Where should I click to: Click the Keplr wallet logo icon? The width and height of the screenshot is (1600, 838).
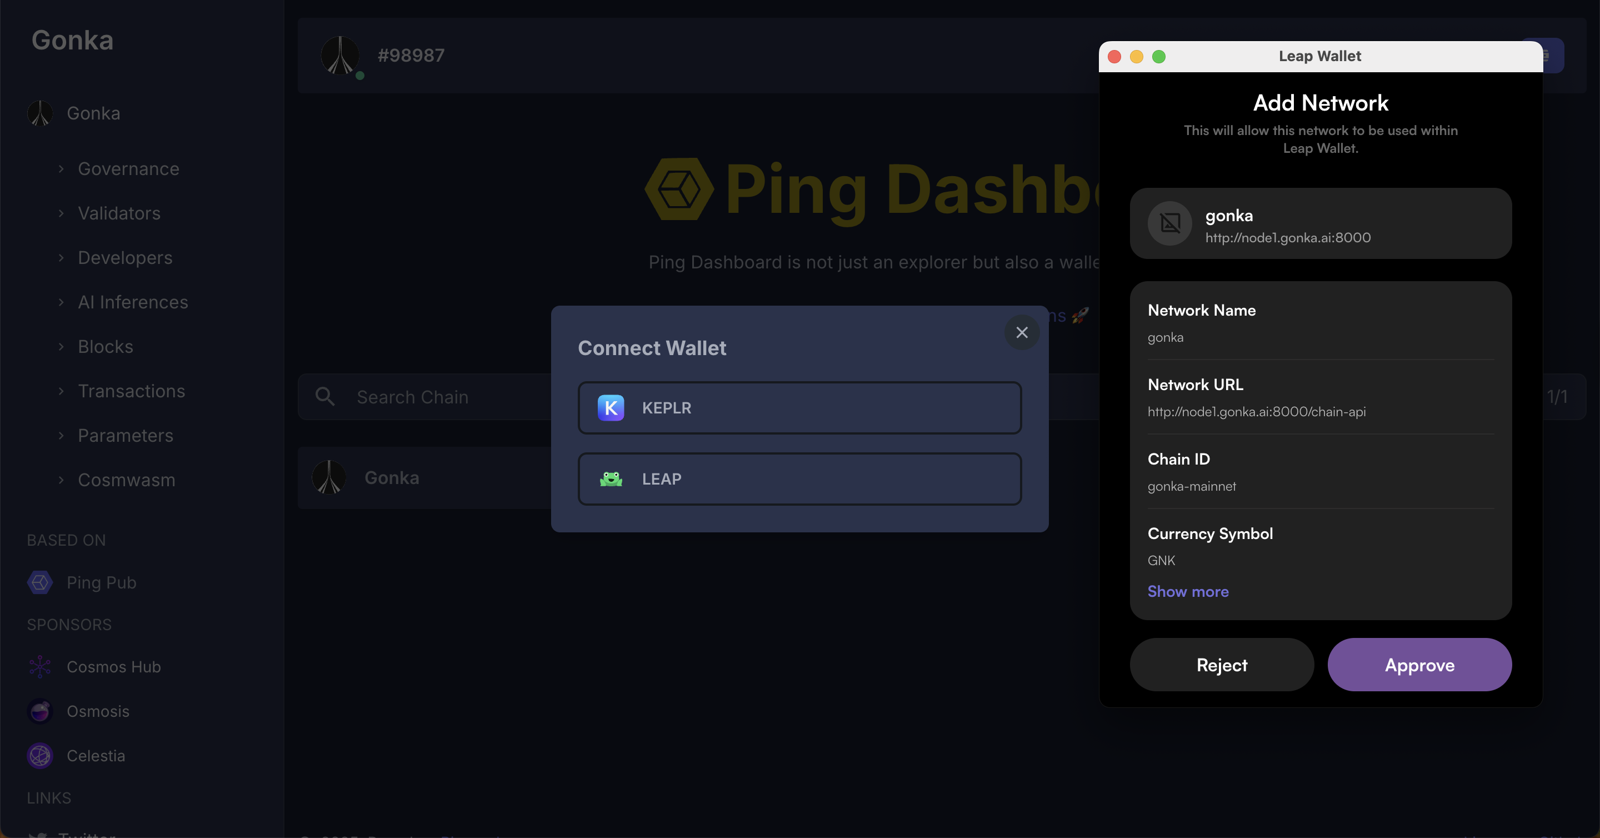tap(611, 408)
